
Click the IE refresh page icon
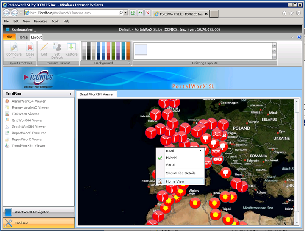point(140,13)
